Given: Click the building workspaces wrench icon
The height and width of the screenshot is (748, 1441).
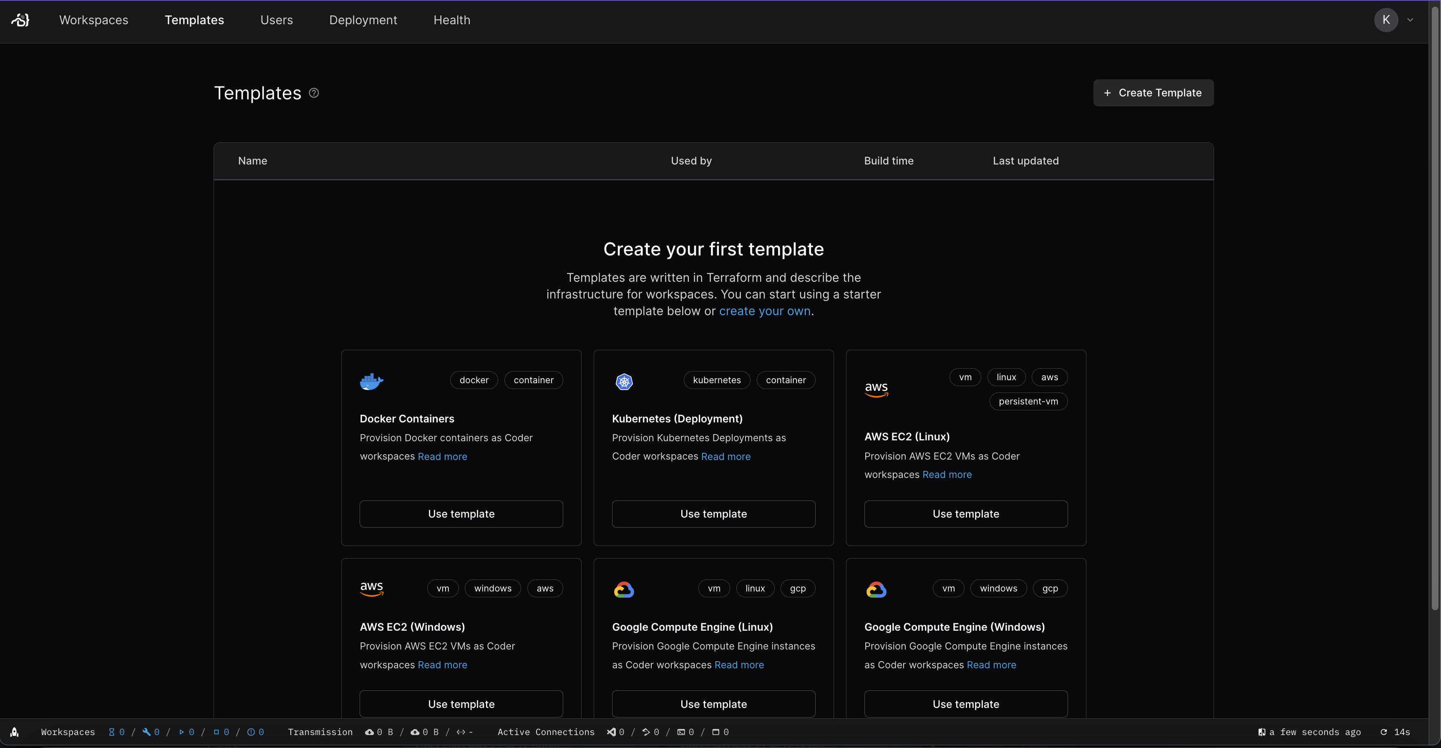Looking at the screenshot, I should click(x=146, y=732).
